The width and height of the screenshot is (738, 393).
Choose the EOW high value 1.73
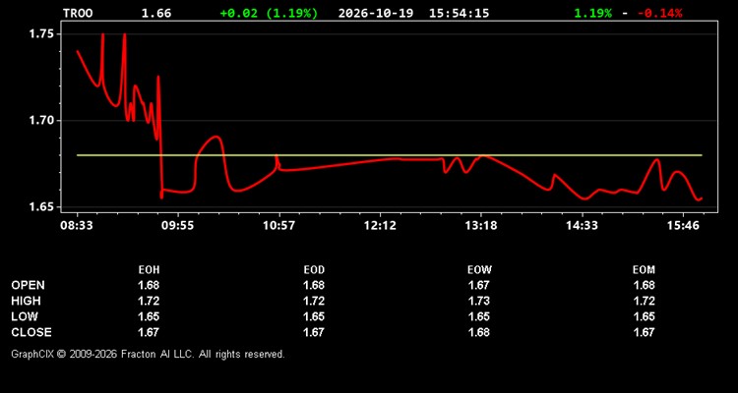click(x=479, y=301)
